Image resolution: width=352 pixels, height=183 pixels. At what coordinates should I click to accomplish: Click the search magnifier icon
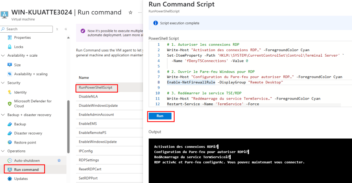tap(3, 29)
